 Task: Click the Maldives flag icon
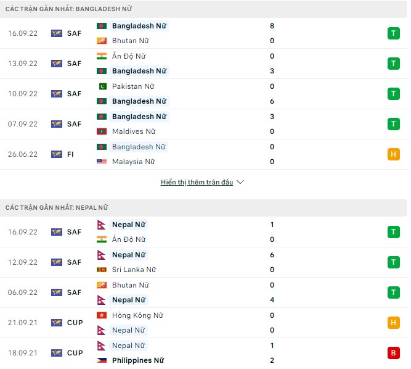coord(102,131)
